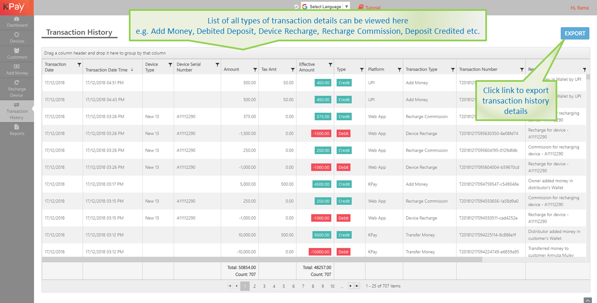The width and height of the screenshot is (597, 303).
Task: Click filter icon on Amount column
Action: click(255, 70)
